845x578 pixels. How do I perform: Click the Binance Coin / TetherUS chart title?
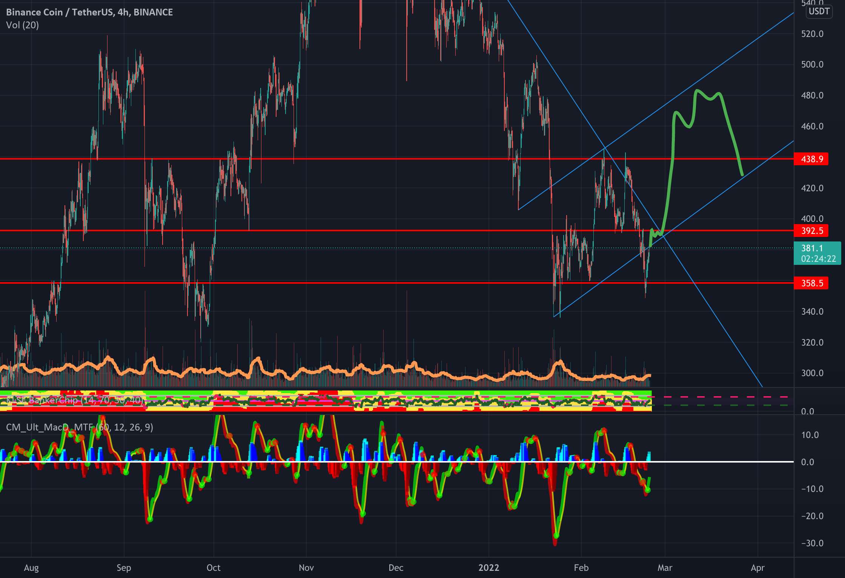(89, 12)
